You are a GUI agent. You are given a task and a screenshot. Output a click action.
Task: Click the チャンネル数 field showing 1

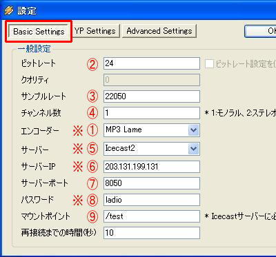point(152,113)
